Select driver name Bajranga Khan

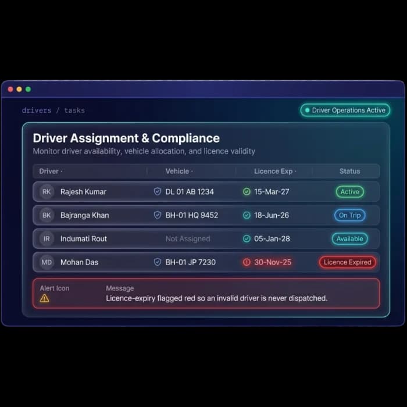click(85, 215)
